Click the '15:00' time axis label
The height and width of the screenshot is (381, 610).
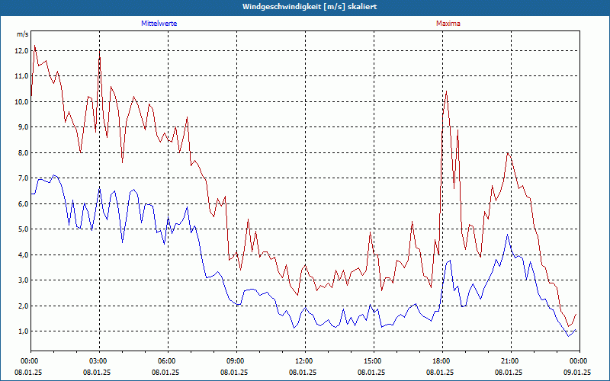374,361
